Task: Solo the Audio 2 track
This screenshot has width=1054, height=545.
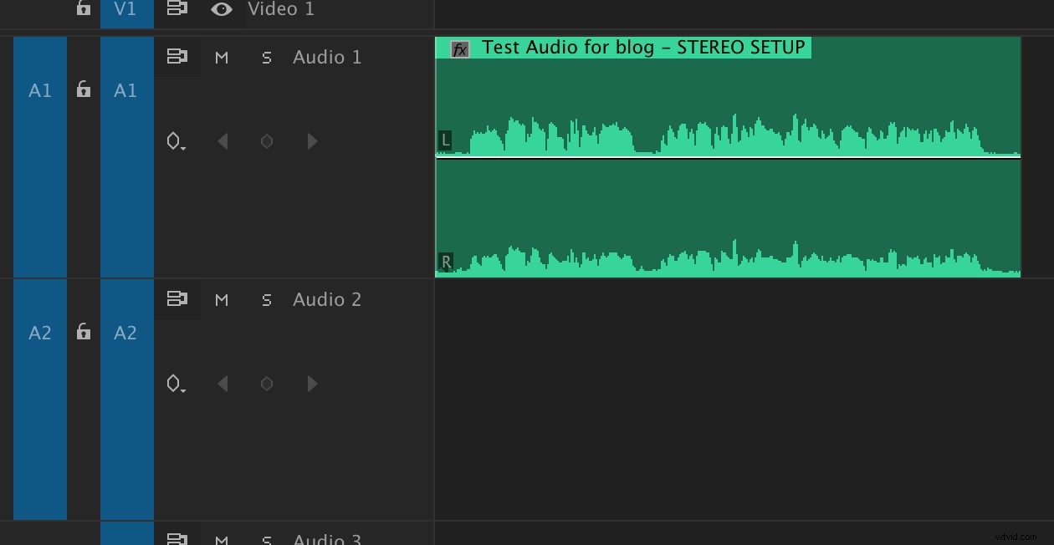Action: pyautogui.click(x=266, y=299)
